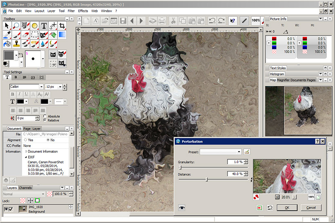Click the scissors Cut toolbar icon
The image size is (335, 223).
173,21
